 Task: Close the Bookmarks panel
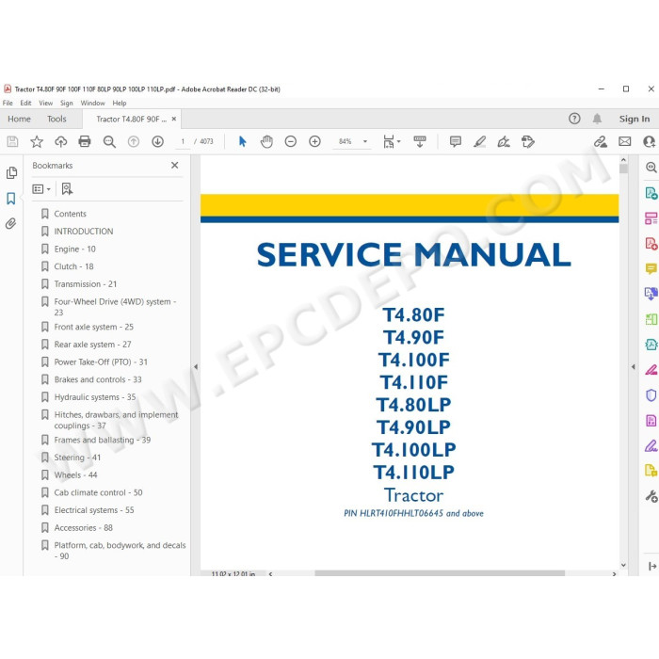pyautogui.click(x=175, y=165)
